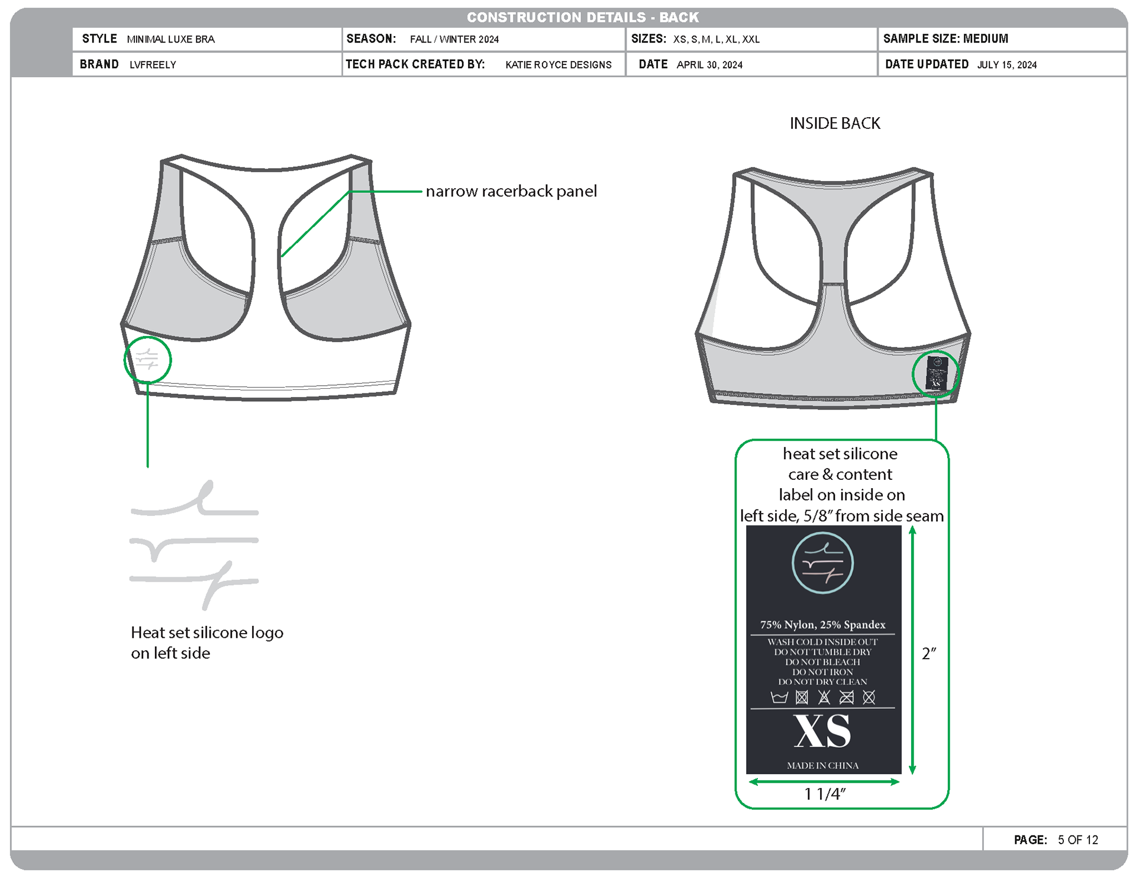
Task: Click the 'JULY 15, 2024' date updated value
Action: 1006,64
